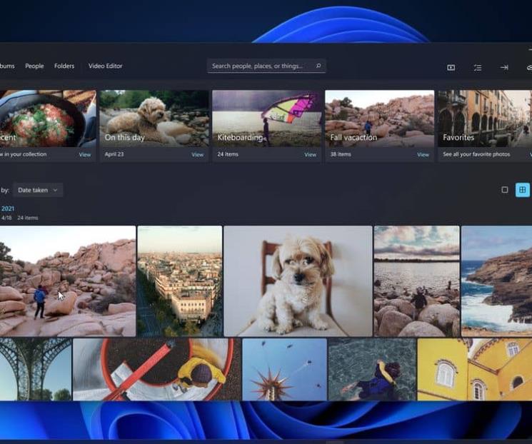Open the swimmer in water photo
This screenshot has height=444, width=532.
coord(372,369)
